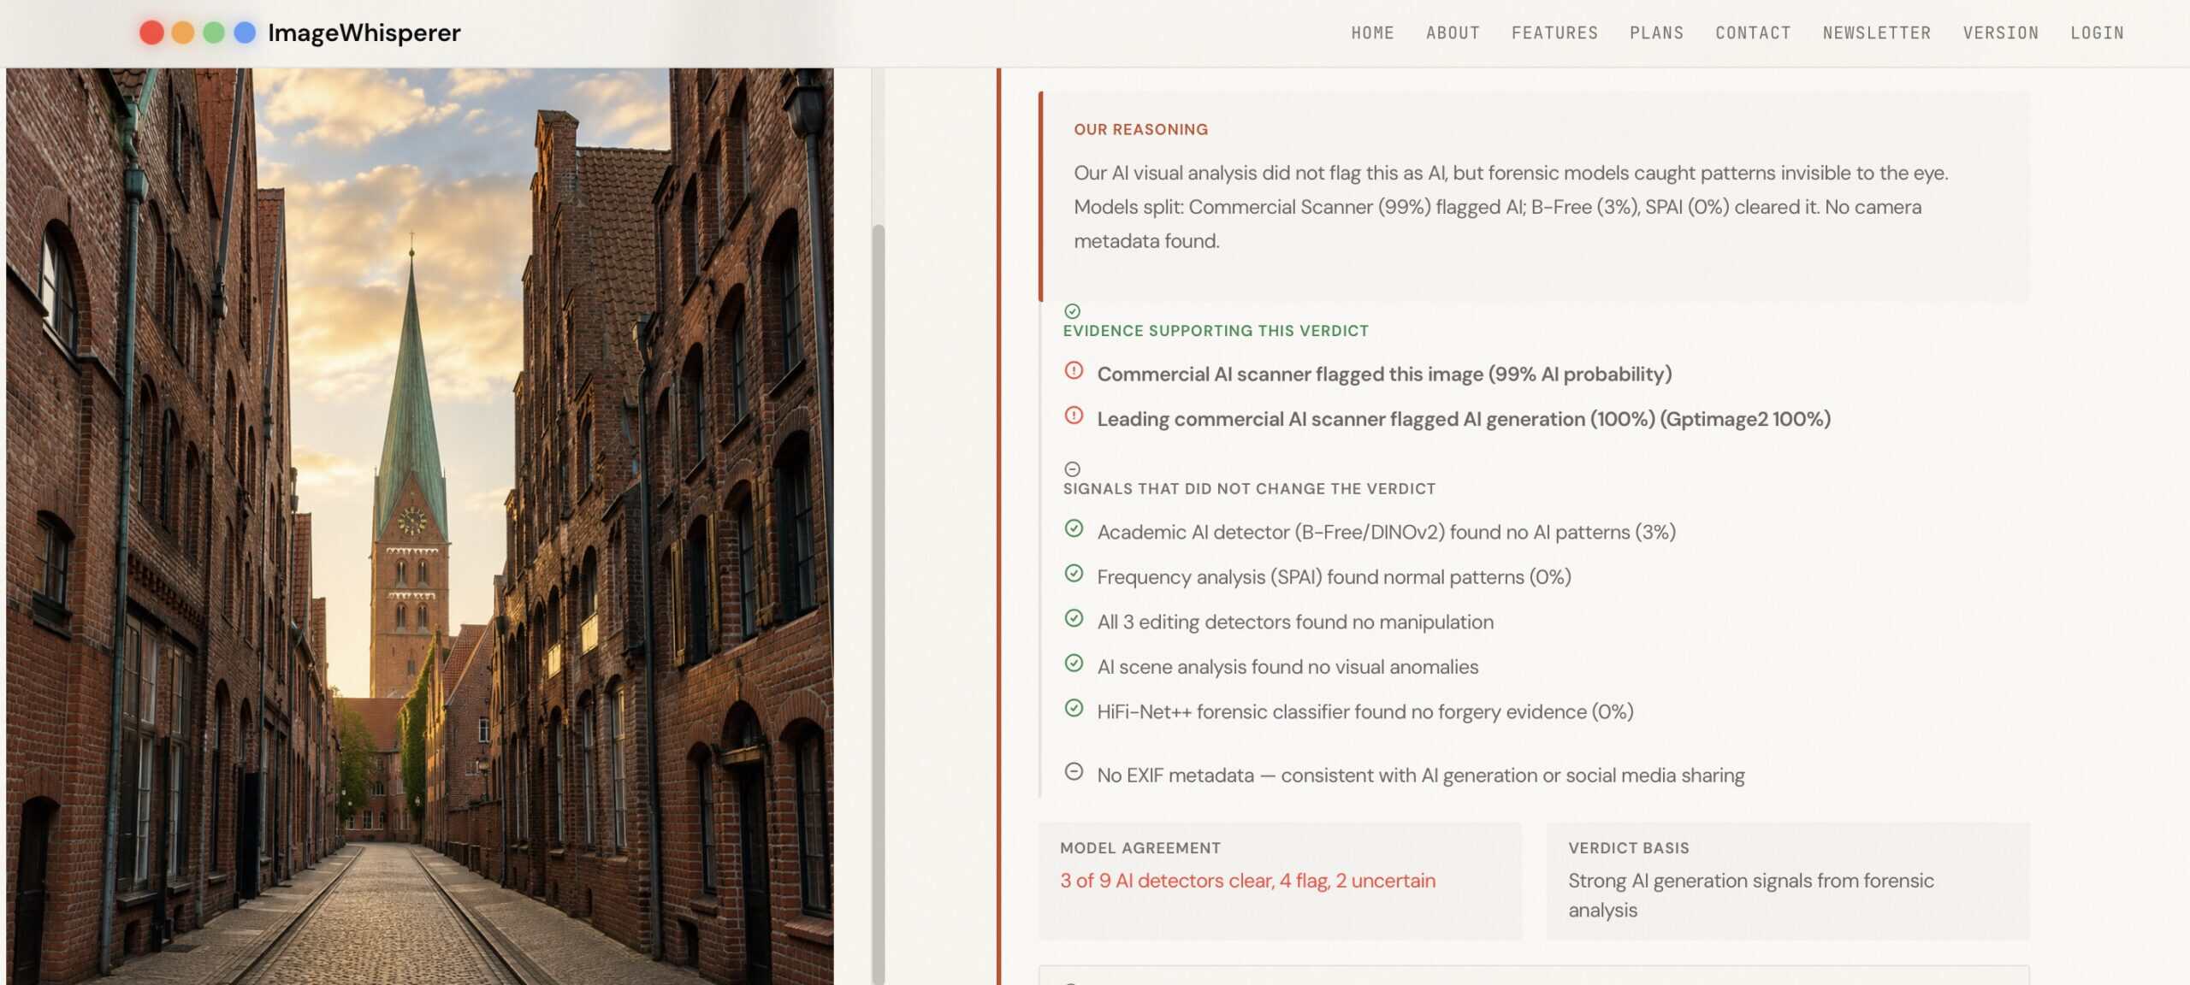Select the Commercial AI scanner flagged text
Image resolution: width=2190 pixels, height=985 pixels.
pyautogui.click(x=1384, y=375)
